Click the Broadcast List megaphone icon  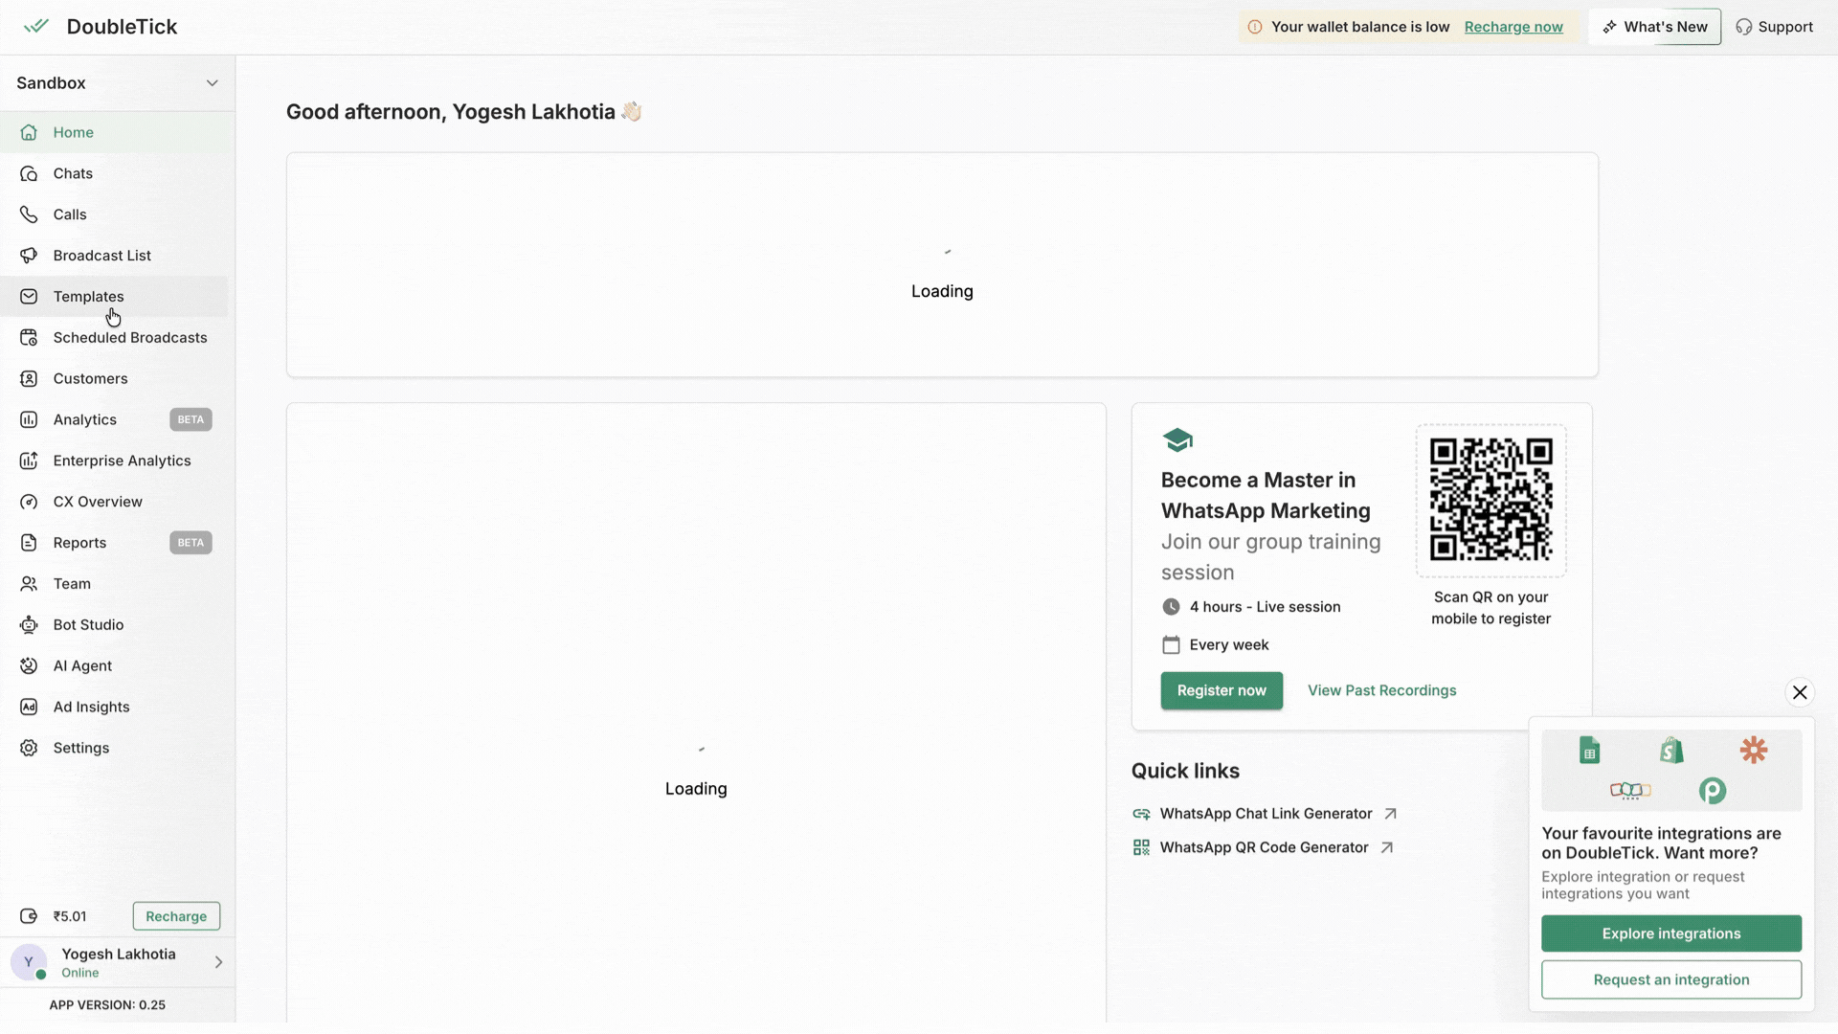(x=29, y=256)
